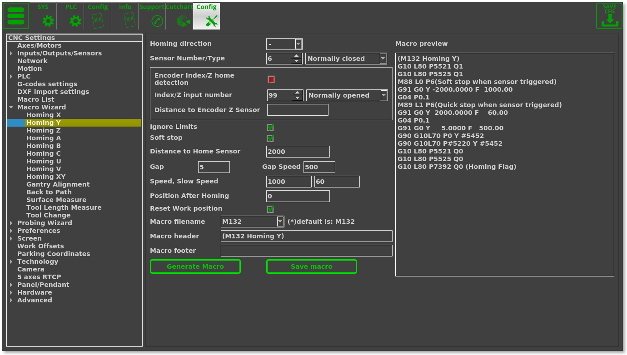The height and width of the screenshot is (355, 627).
Task: Uncheck the Reset Work position checkbox
Action: 270,209
